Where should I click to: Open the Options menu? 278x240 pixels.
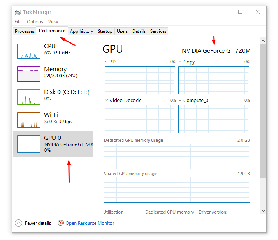tap(35, 22)
